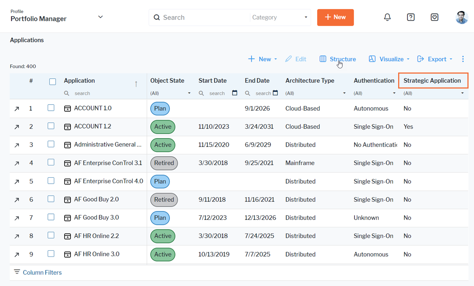Check the select-all checkbox in the table header

point(52,81)
